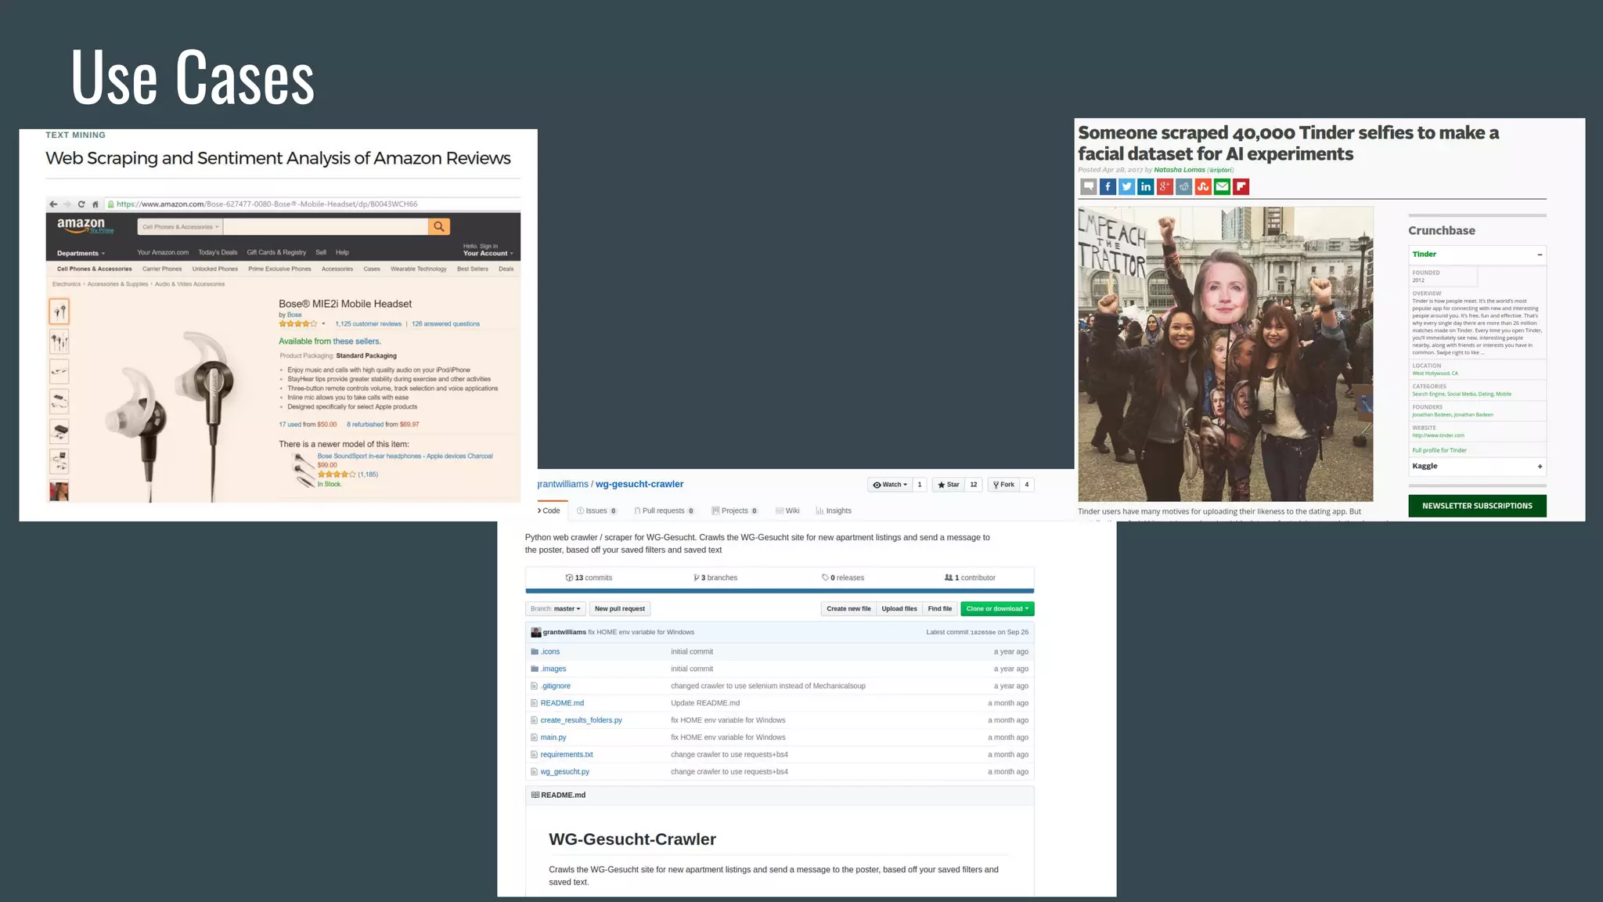Share the article via Twitter icon
The height and width of the screenshot is (902, 1603).
point(1126,186)
